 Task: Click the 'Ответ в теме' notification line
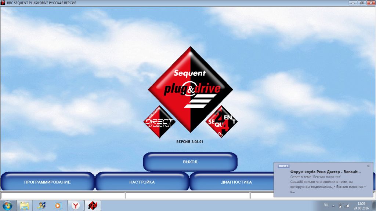tap(315, 177)
